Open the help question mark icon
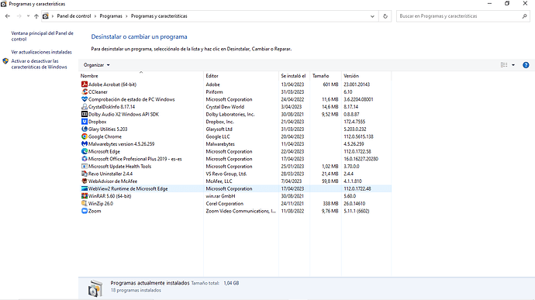The image size is (535, 300). [x=526, y=65]
